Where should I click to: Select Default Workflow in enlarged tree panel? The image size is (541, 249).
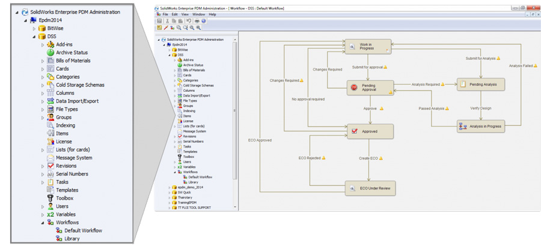click(83, 230)
